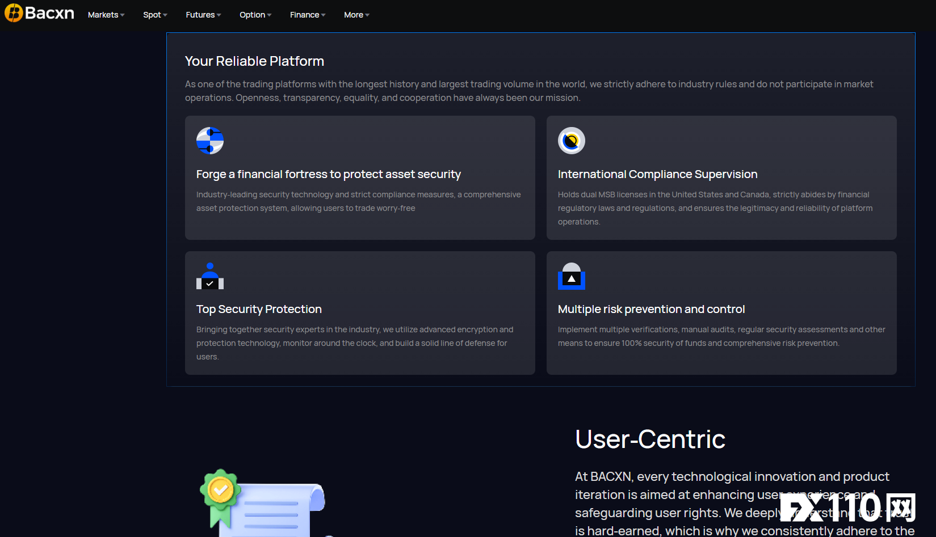
Task: Click the 'Top Security Protection' card title
Action: pyautogui.click(x=259, y=309)
